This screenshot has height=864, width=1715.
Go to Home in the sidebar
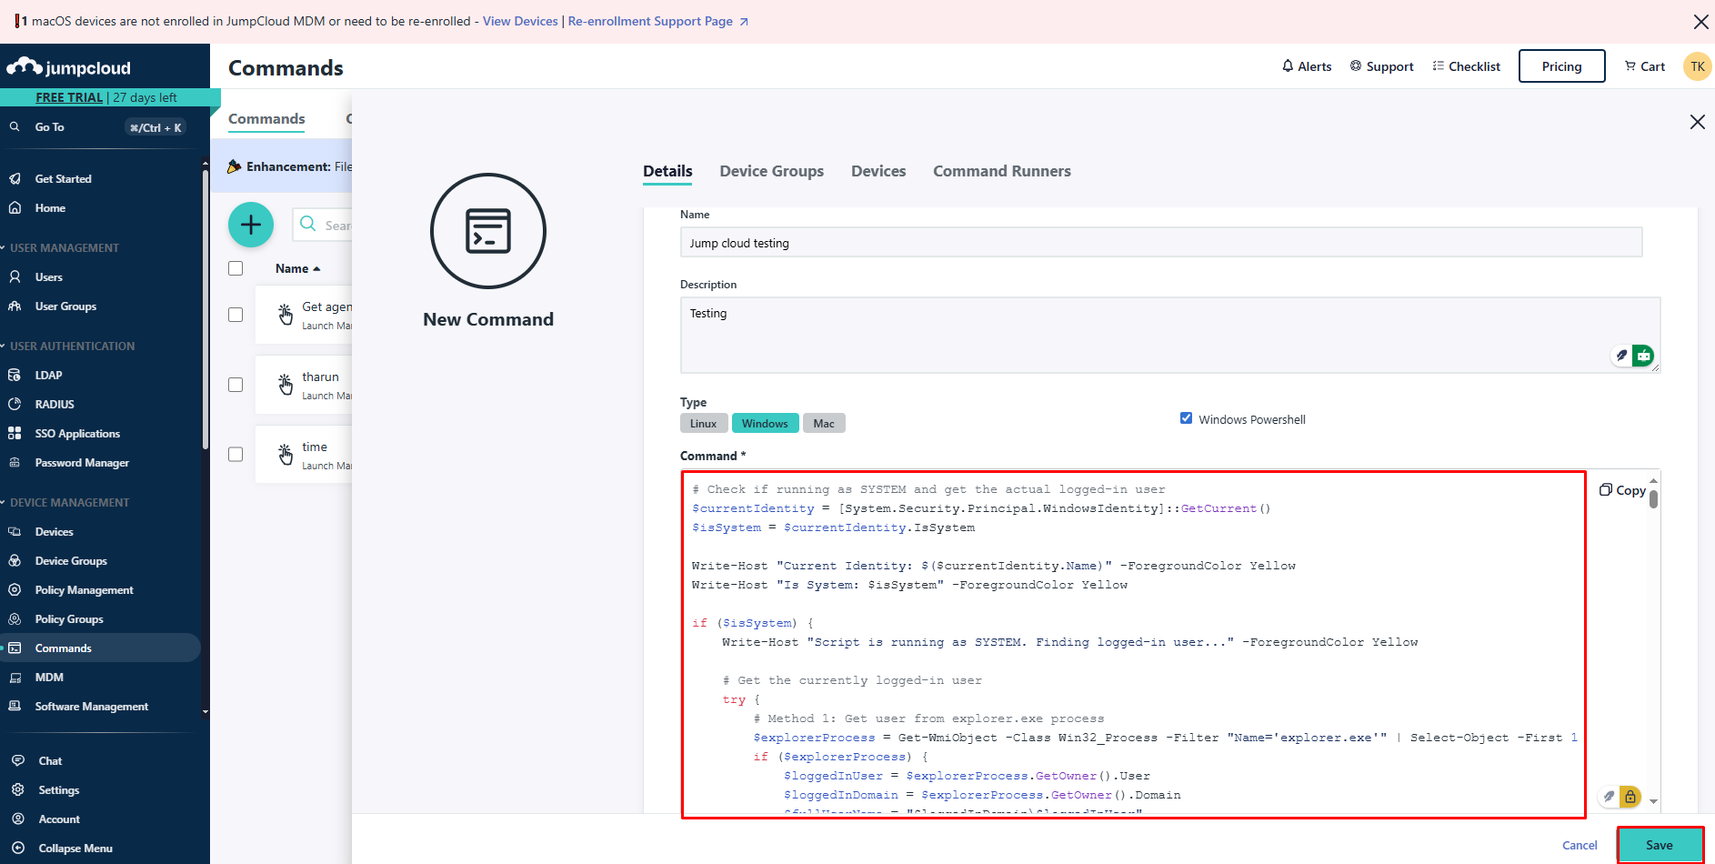(50, 208)
